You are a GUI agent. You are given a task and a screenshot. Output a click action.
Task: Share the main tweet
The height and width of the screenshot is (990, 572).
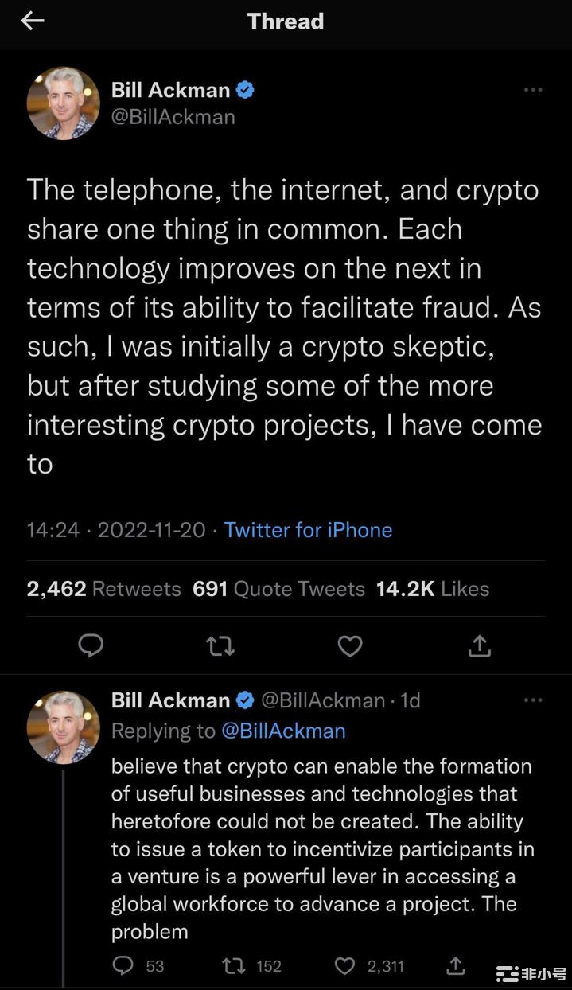click(479, 646)
